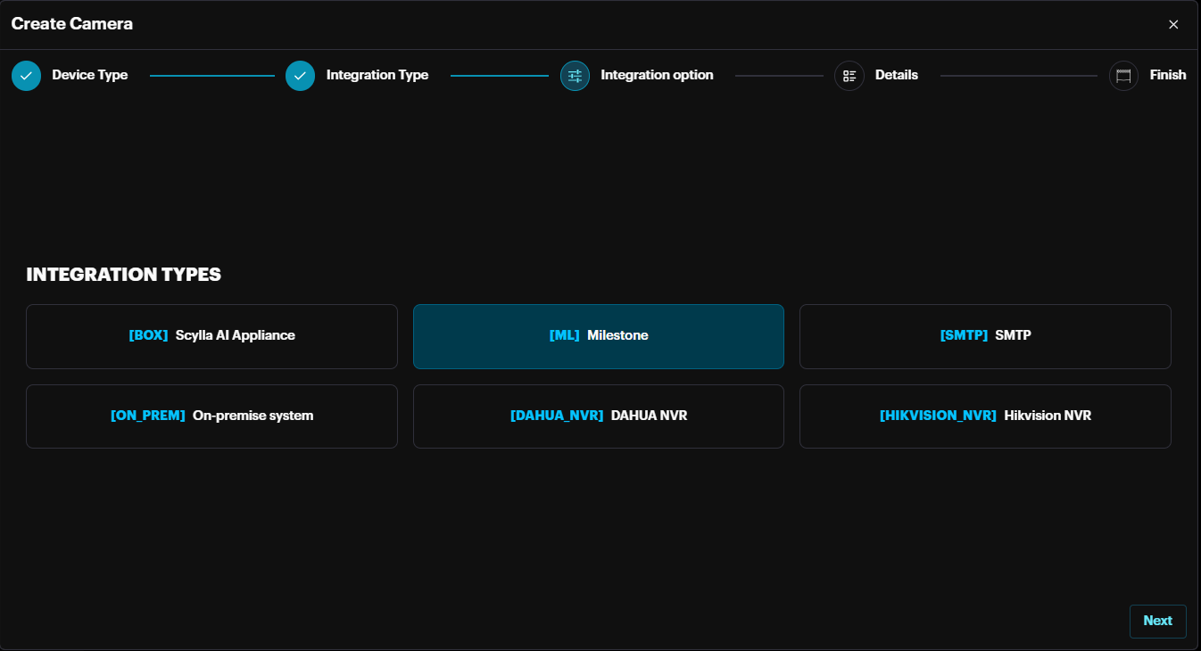
Task: Click the INTEGRATION TYPES heading
Action: point(123,275)
